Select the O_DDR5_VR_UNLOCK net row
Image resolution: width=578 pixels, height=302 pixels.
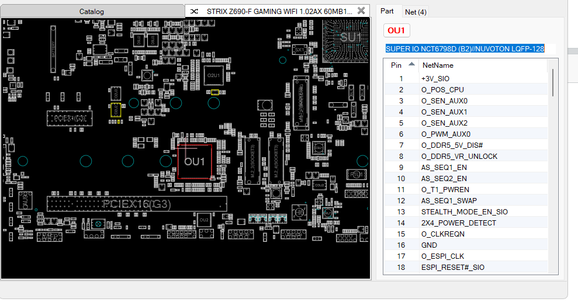(x=466, y=156)
